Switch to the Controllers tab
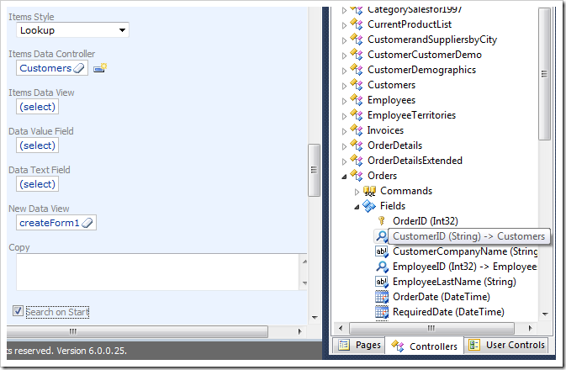The image size is (566, 370). [x=424, y=346]
